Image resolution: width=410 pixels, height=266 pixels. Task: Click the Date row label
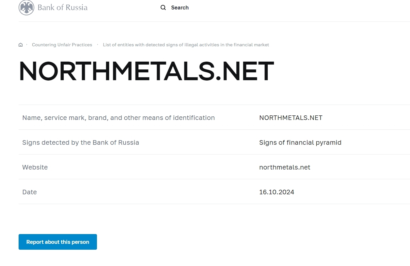coord(29,192)
